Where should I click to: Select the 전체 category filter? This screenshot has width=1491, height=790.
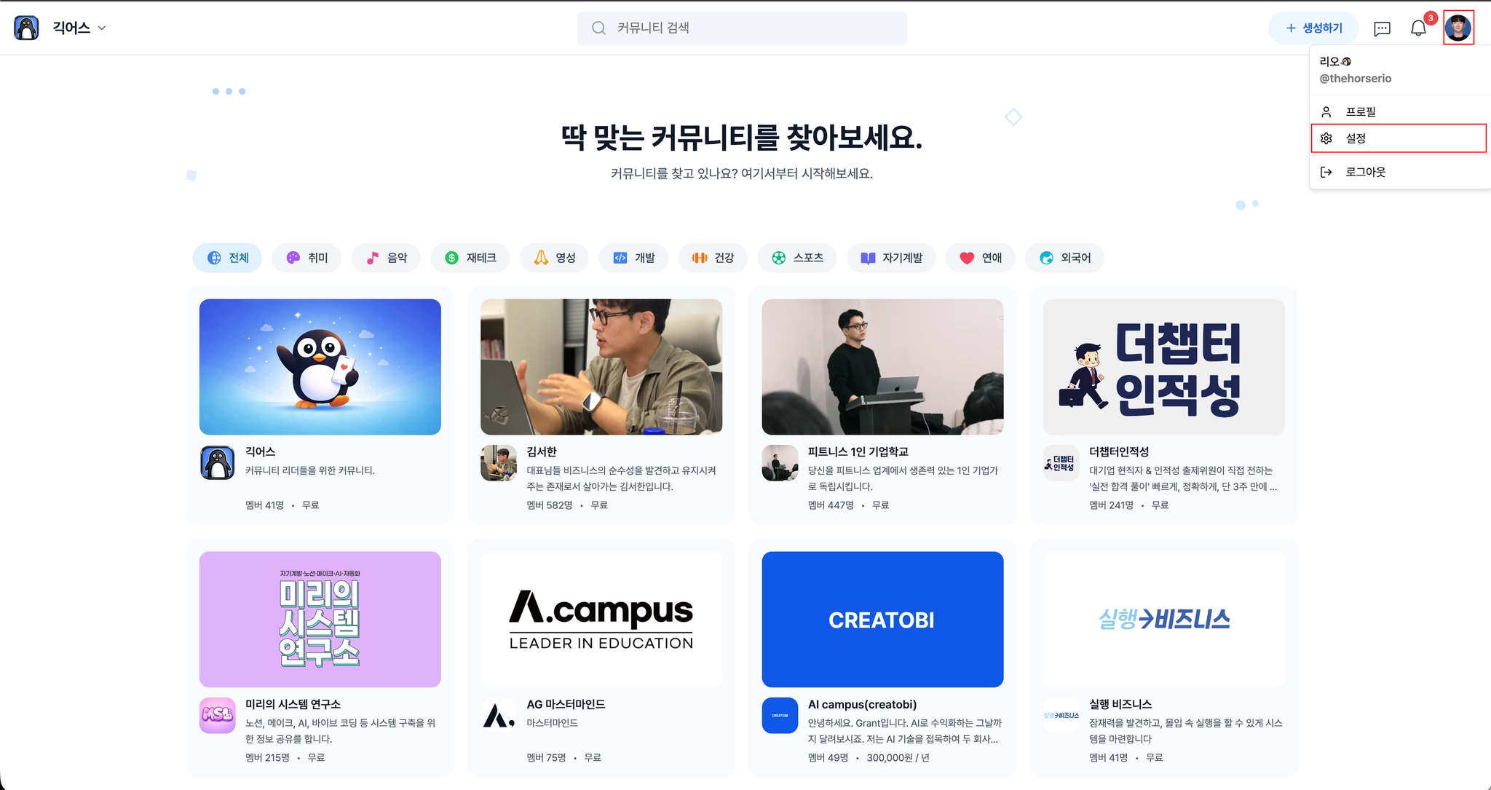pos(227,258)
